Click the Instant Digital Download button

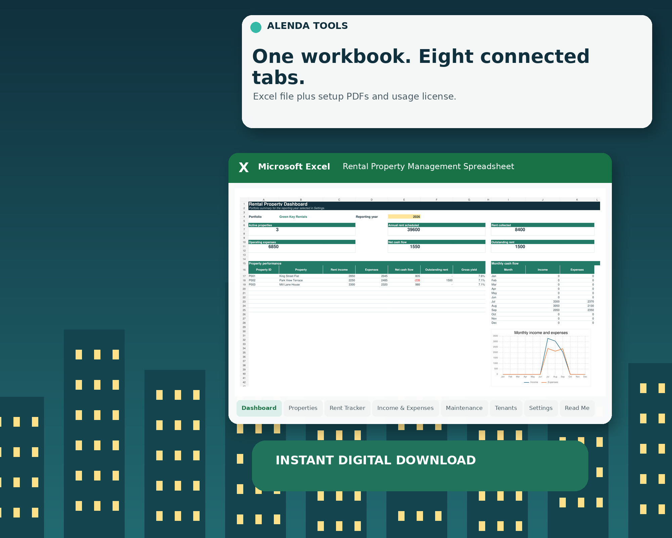click(x=420, y=466)
